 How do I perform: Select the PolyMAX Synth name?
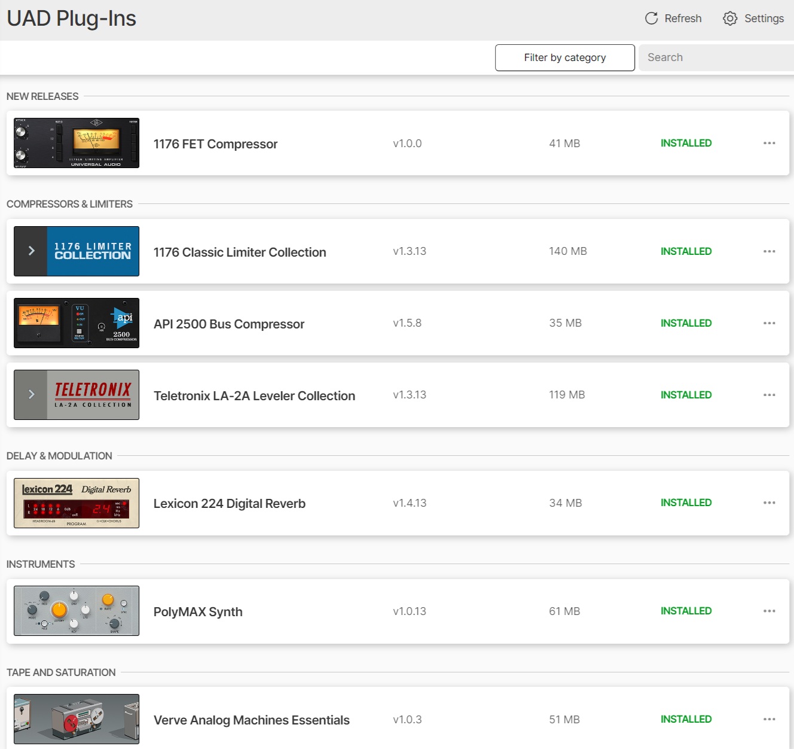[x=198, y=612]
